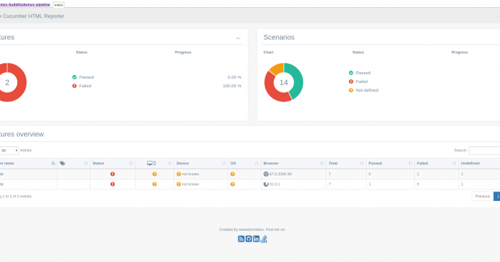Screen dimensions: 500x262
Task: Open the todomvc-pipeline breadcrumb link
Action: tap(25, 4)
